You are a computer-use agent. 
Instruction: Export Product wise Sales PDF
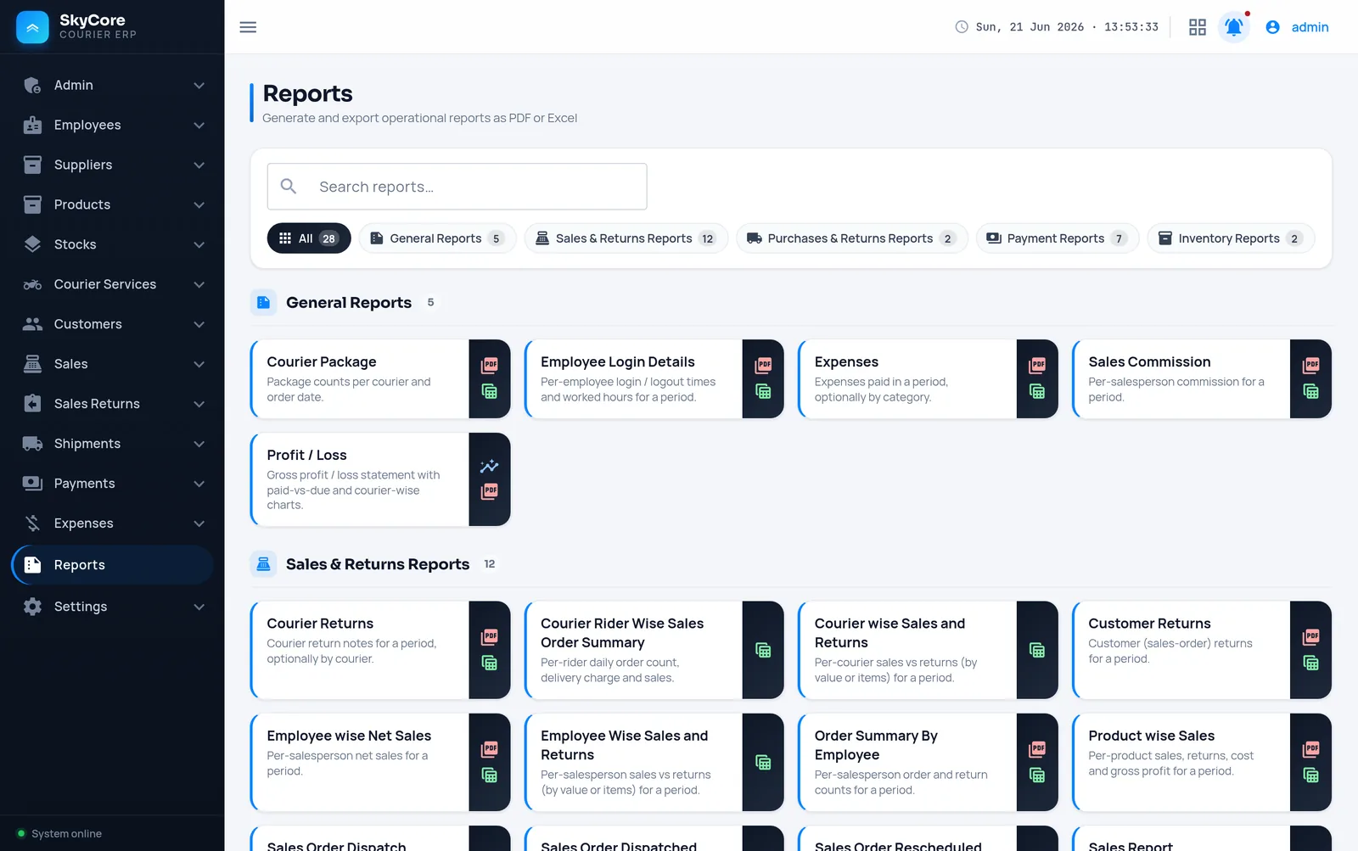click(x=1311, y=749)
